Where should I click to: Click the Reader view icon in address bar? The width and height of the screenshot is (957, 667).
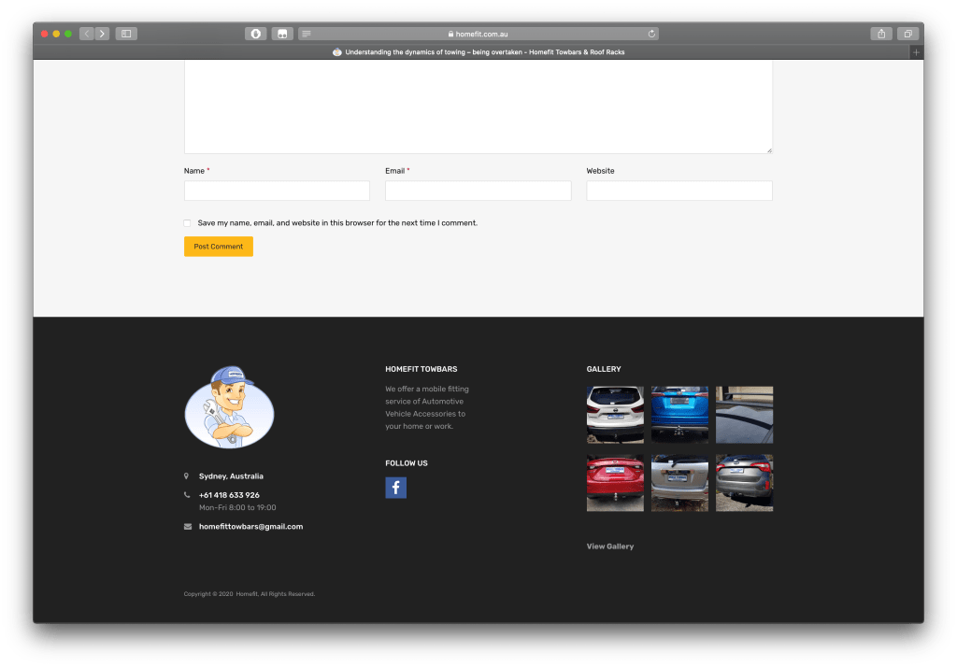[307, 34]
